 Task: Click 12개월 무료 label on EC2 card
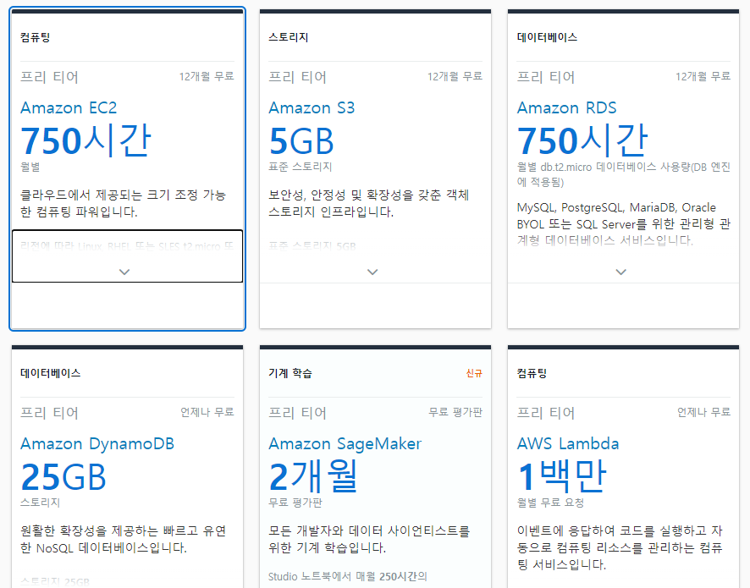[207, 76]
